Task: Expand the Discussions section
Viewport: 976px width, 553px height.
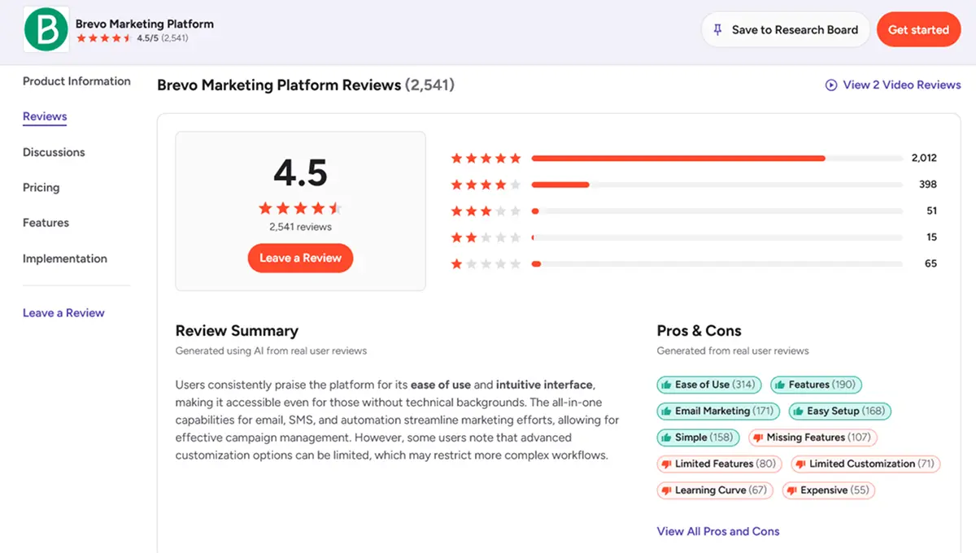Action: click(54, 152)
